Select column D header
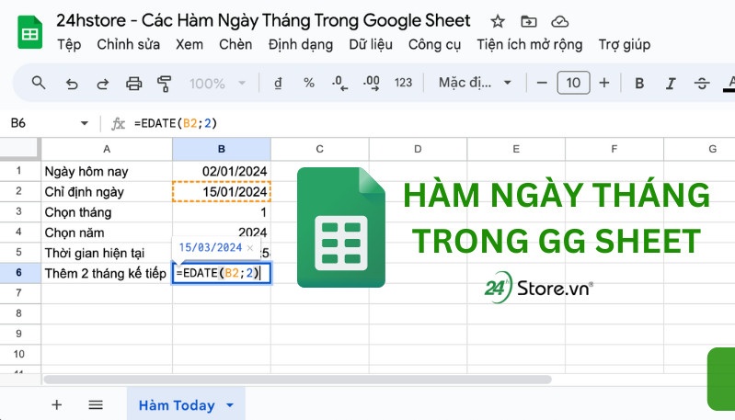 point(418,149)
